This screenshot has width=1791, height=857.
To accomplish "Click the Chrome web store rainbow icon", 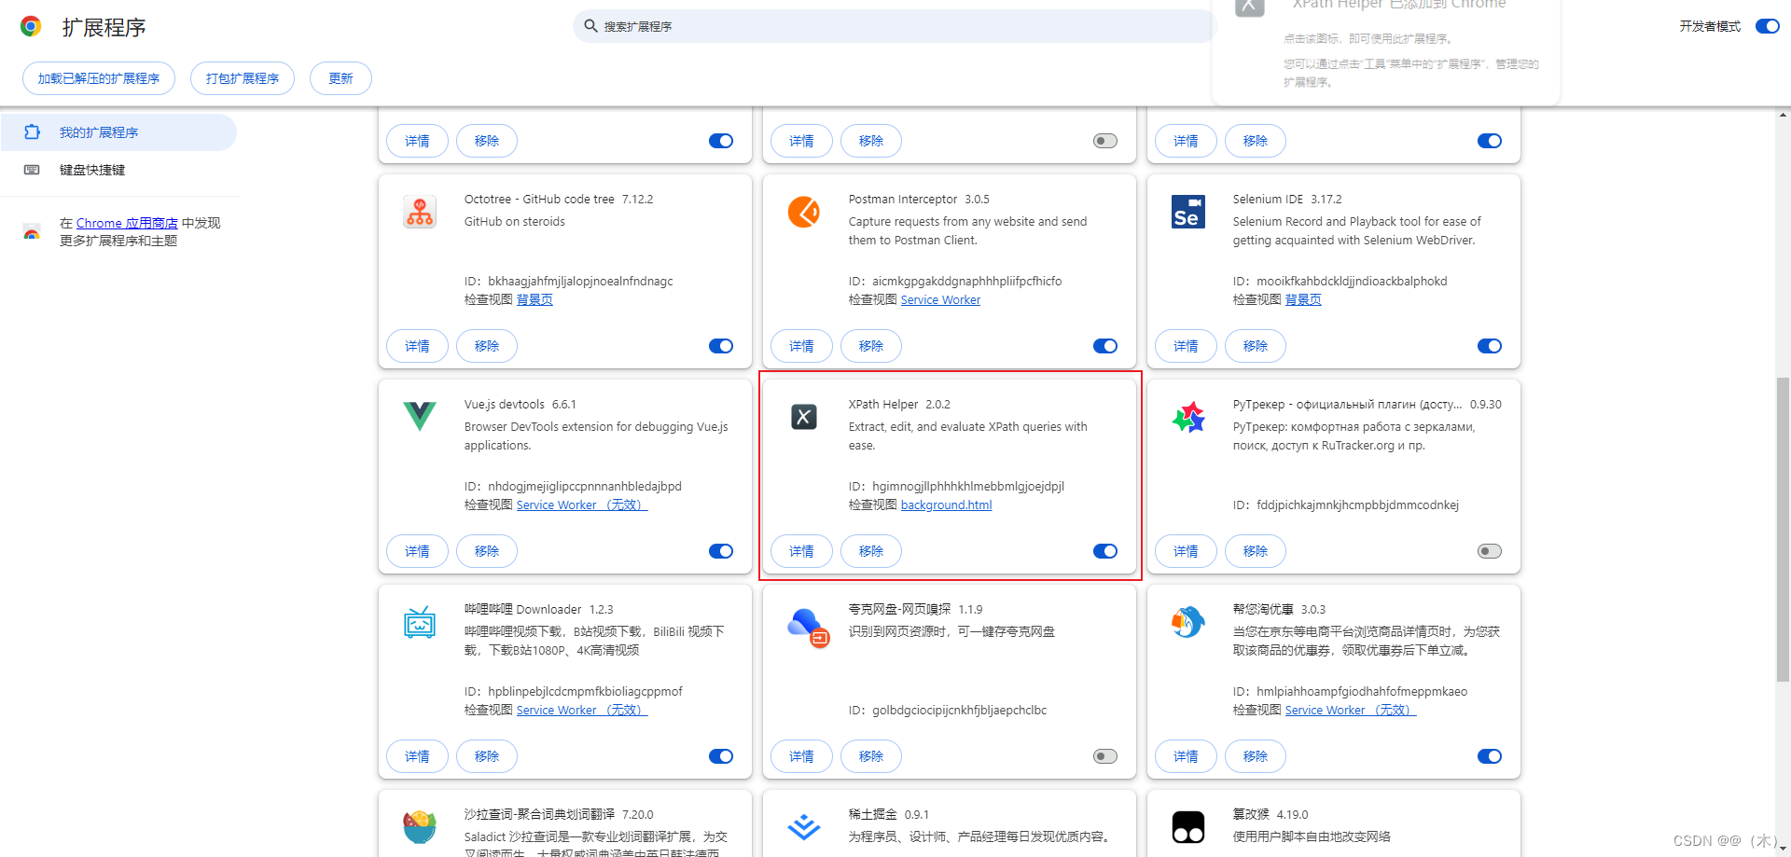I will point(32,231).
